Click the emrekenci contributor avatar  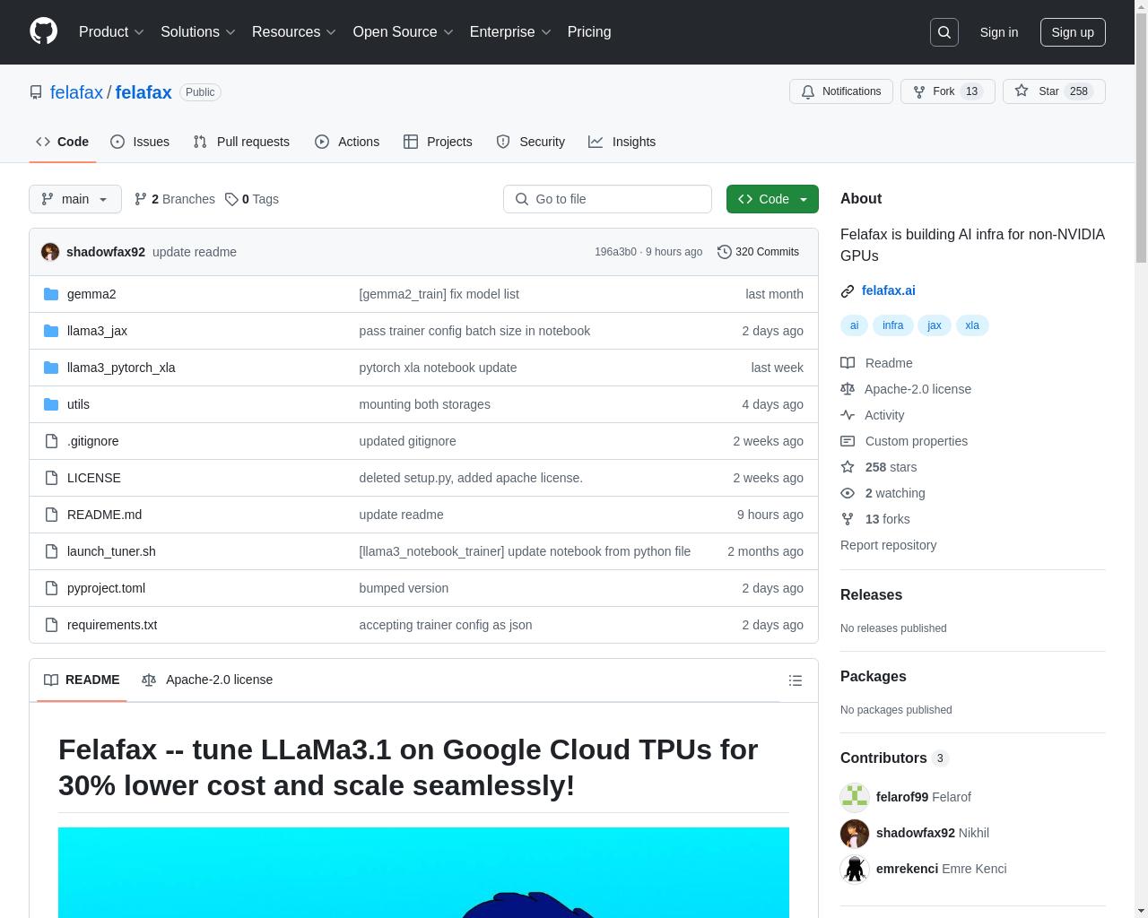click(x=855, y=869)
